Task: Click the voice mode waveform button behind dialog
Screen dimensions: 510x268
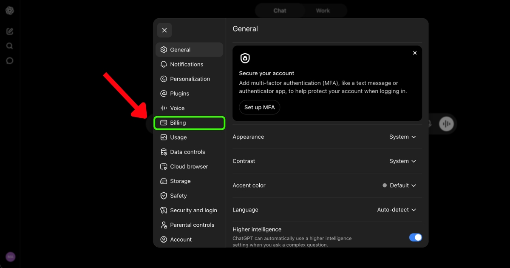Action: point(446,124)
